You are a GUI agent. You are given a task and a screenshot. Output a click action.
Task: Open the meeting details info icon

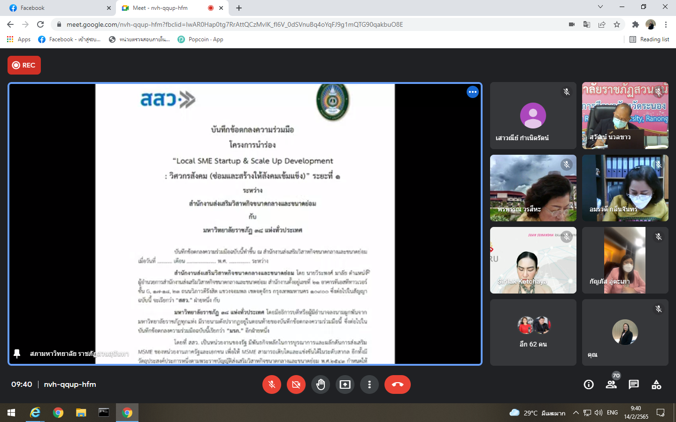click(x=588, y=384)
